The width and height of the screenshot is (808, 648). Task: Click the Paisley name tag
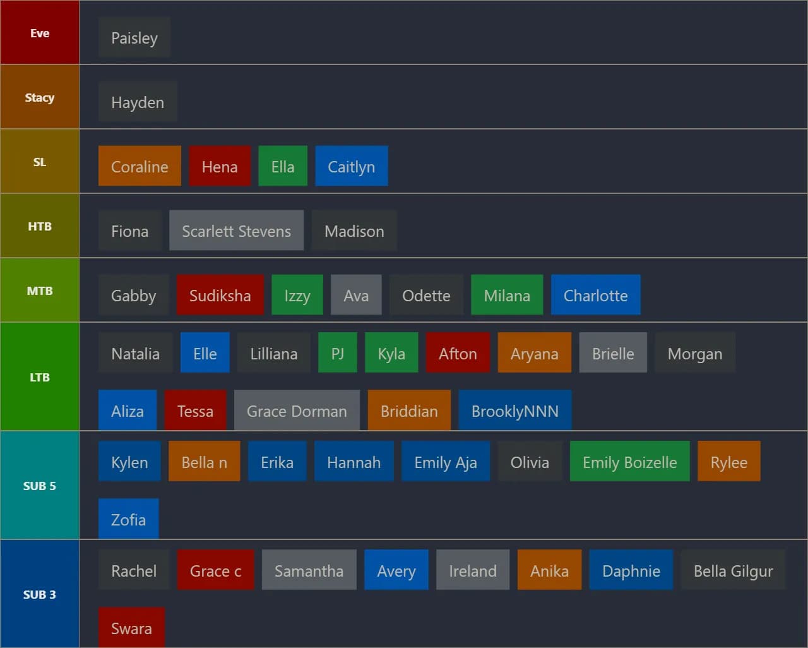coord(134,38)
